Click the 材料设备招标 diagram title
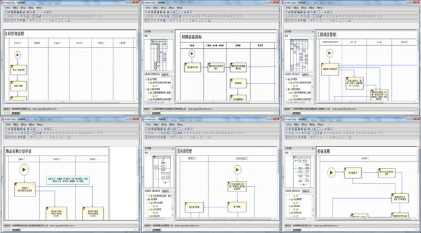This screenshot has height=233, width=421. [192, 37]
